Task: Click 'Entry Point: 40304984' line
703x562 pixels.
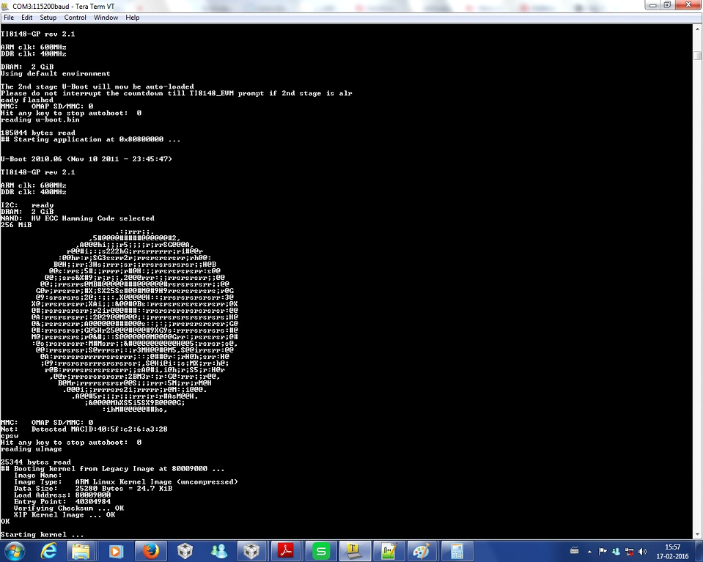Action: coord(62,501)
